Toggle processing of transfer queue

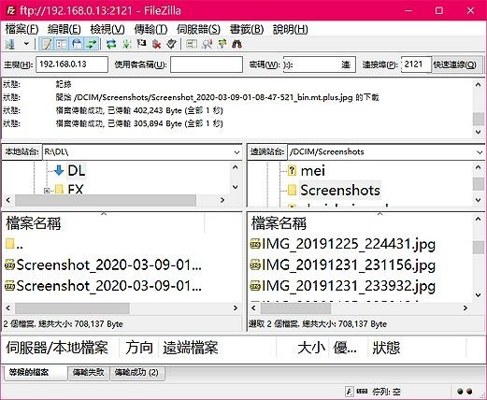coord(126,44)
